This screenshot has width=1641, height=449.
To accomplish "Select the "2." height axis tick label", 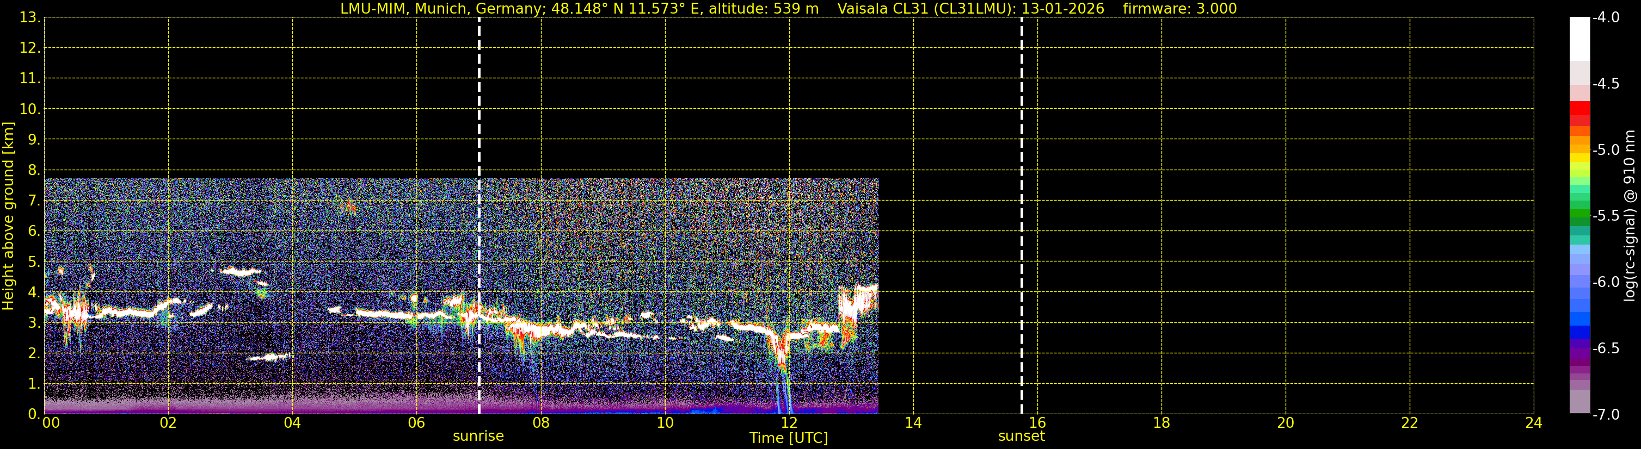I will (x=33, y=354).
